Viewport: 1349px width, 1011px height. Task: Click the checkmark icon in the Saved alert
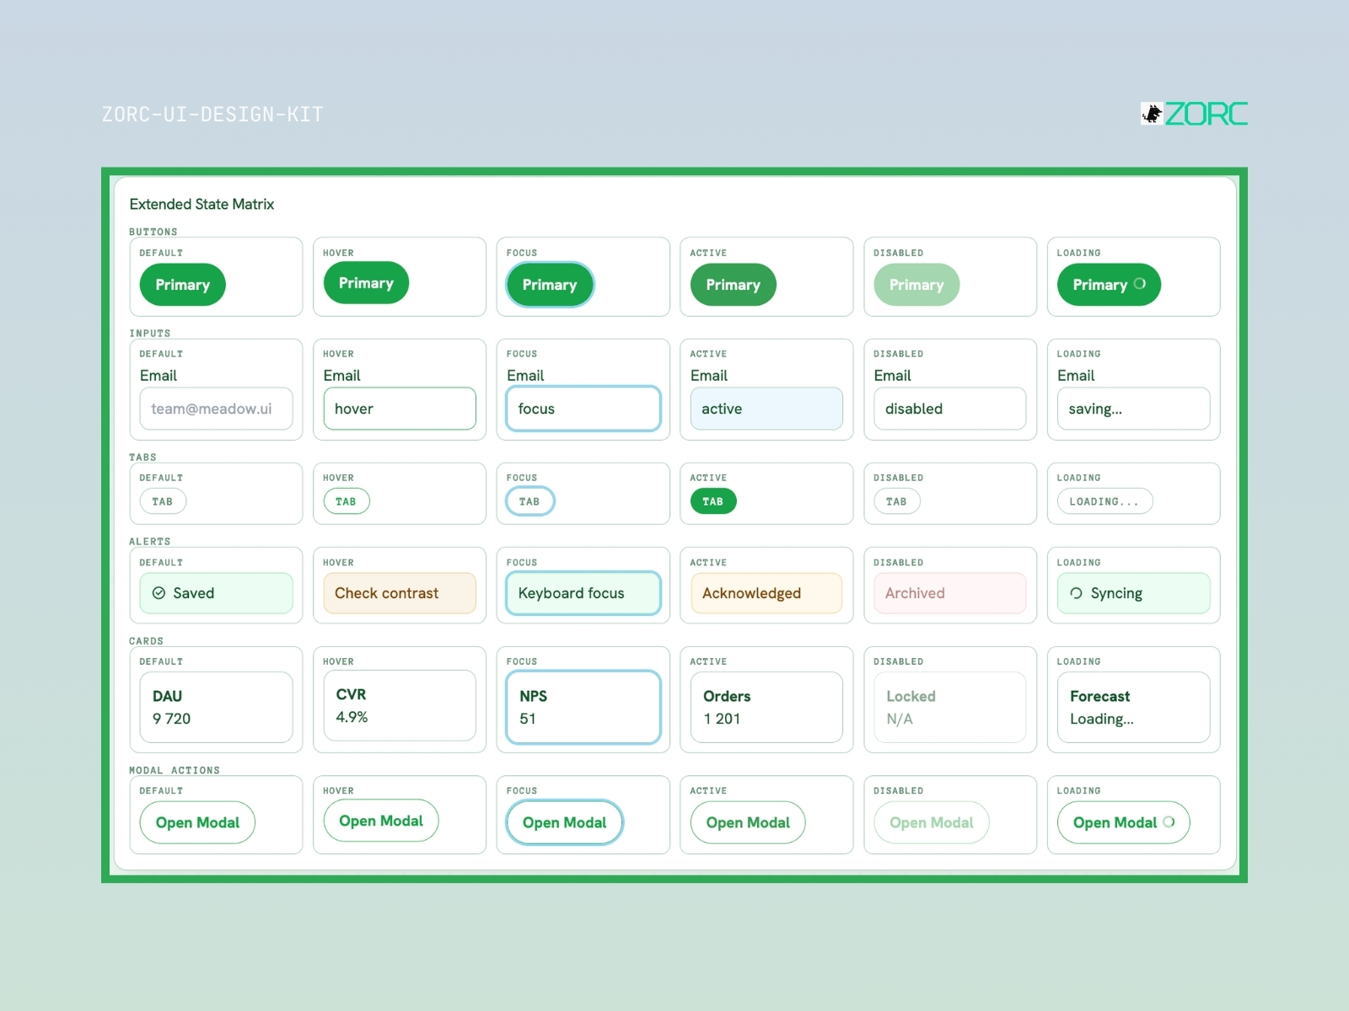[x=159, y=593]
